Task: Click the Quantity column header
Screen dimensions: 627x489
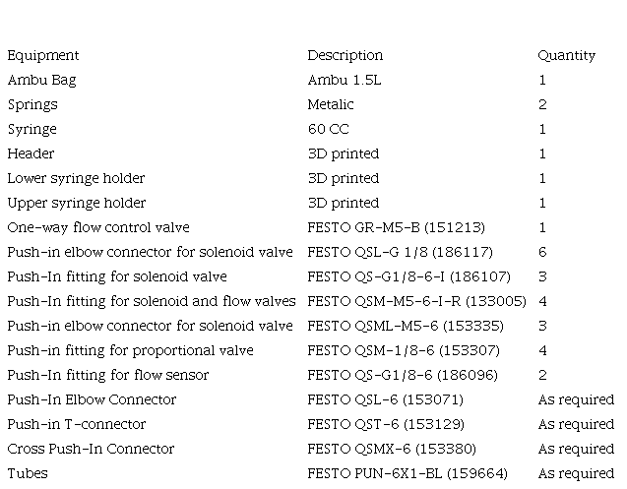Action: (566, 56)
